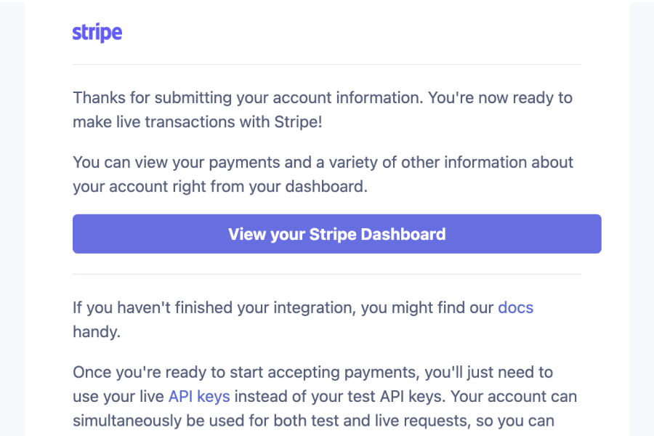654x436 pixels.
Task: Click the 'View your Stripe Dashboard' text
Action: (x=336, y=234)
